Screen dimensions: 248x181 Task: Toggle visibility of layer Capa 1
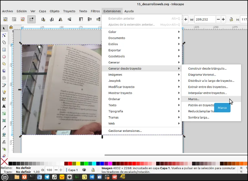[x=84, y=170]
